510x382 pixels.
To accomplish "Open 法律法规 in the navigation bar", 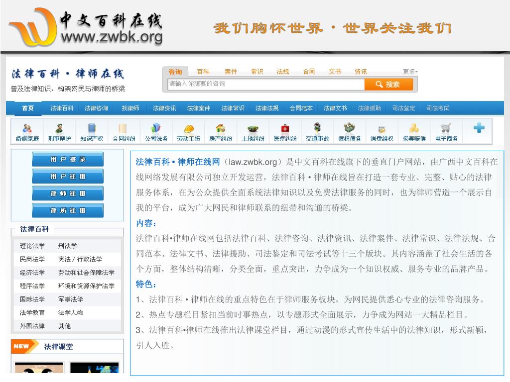I will [267, 108].
